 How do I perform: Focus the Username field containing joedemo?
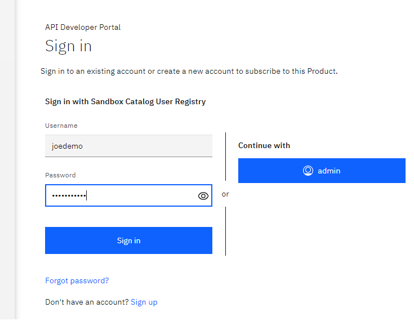coord(128,146)
